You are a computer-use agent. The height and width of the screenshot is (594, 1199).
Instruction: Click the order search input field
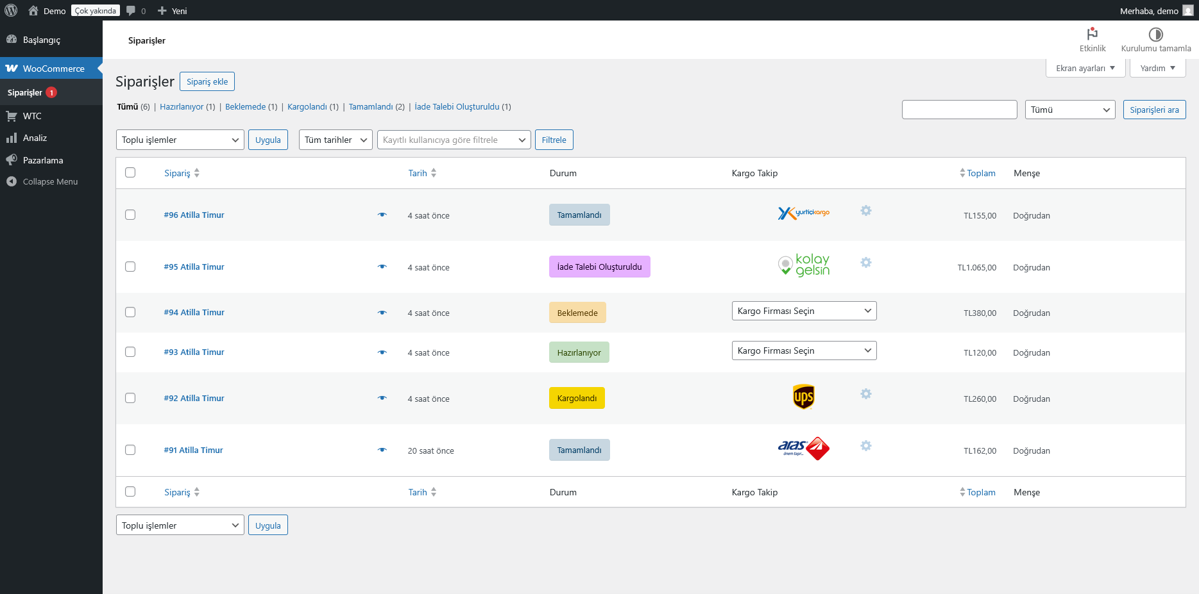[960, 110]
